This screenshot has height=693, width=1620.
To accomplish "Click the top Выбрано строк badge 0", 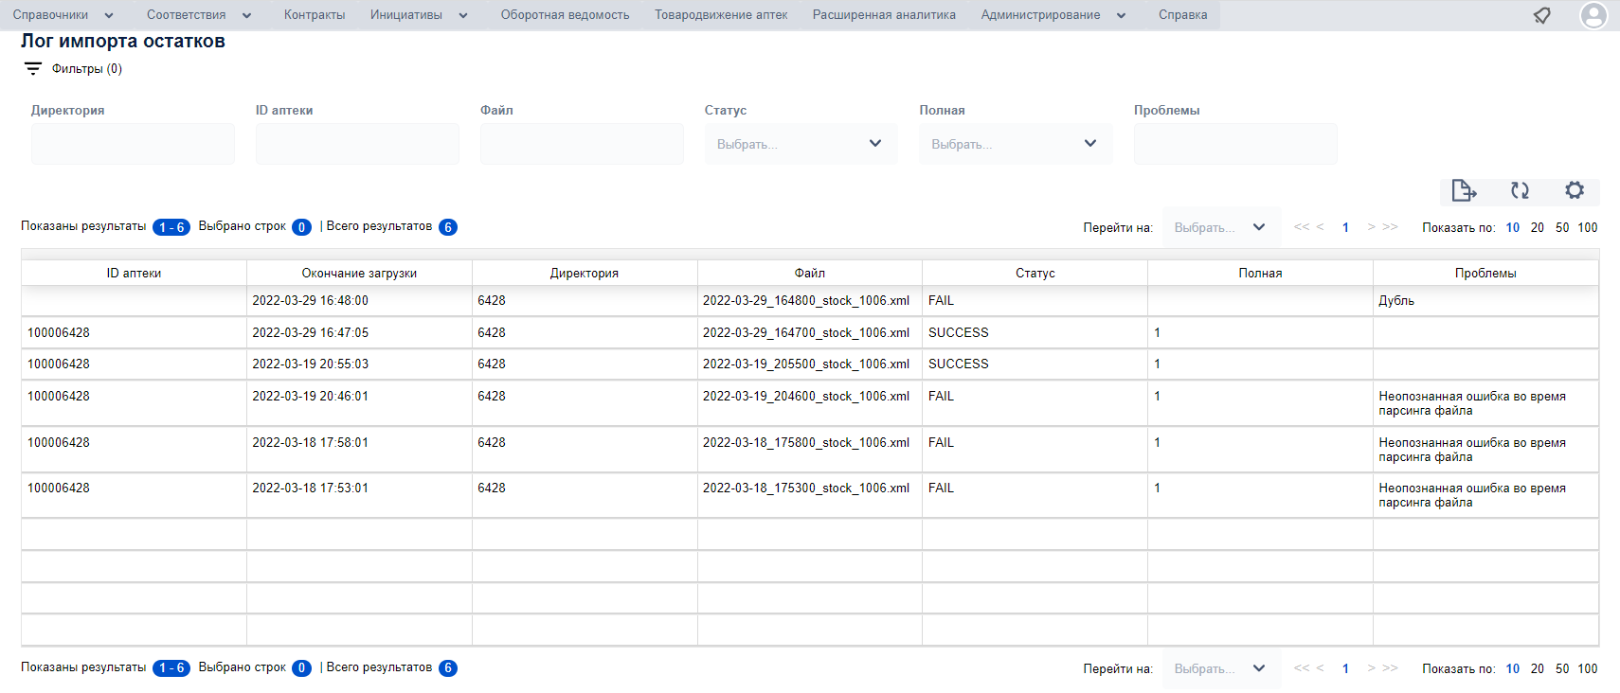I will [x=301, y=227].
